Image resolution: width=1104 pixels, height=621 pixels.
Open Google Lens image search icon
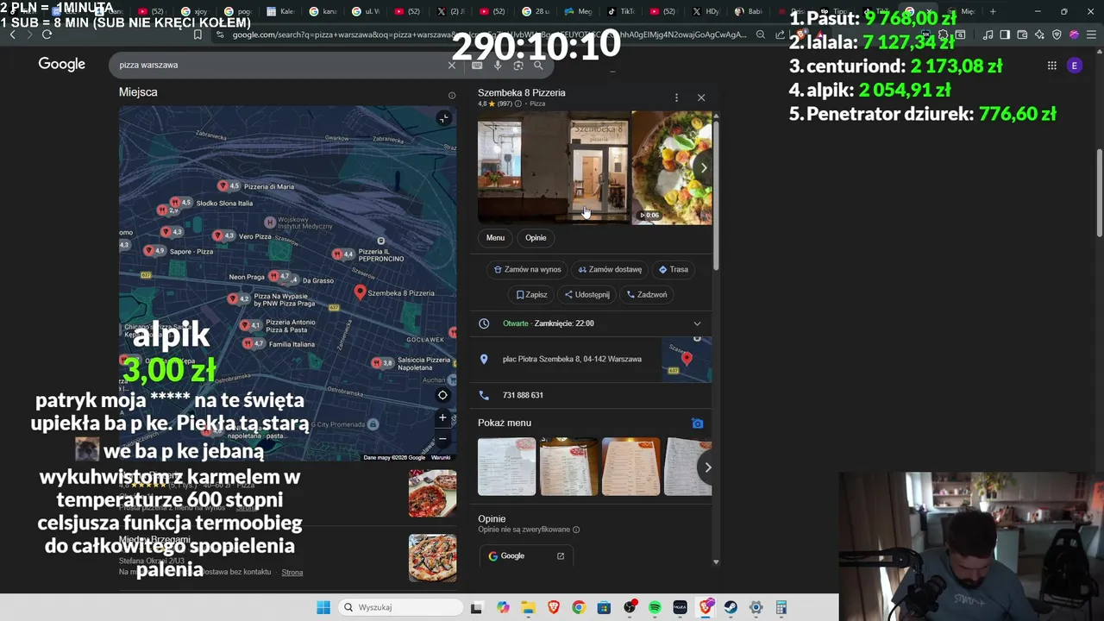(518, 65)
